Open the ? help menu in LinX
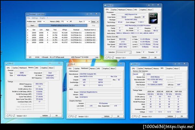 (47, 18)
